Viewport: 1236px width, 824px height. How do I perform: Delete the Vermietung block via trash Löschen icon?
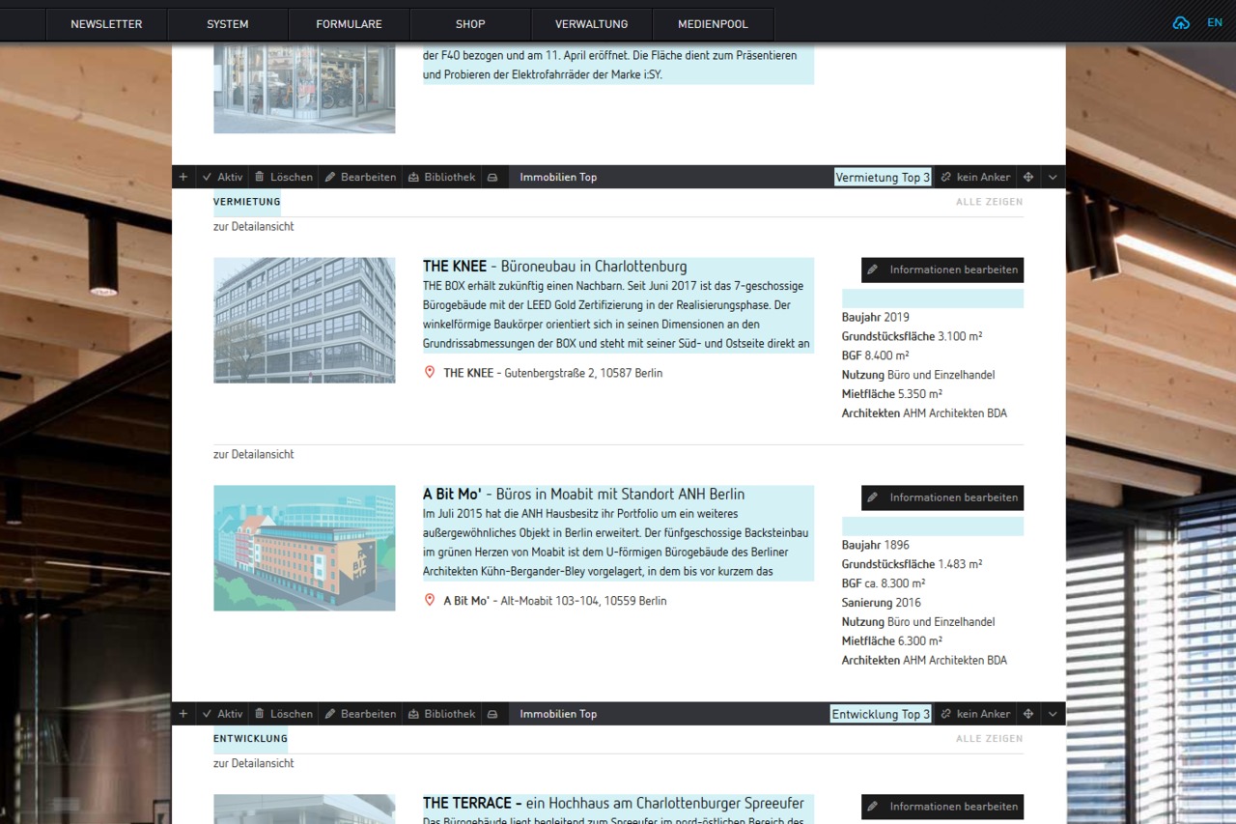coord(258,177)
